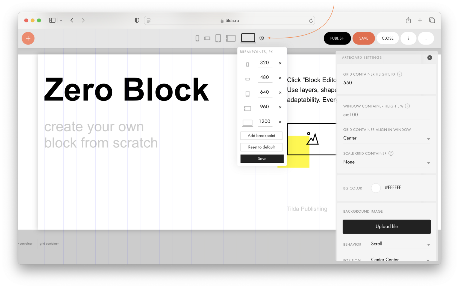
Task: Open breakpoint settings via gear icon
Action: [261, 38]
